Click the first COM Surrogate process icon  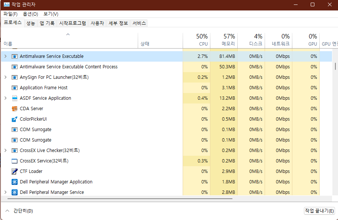14,129
